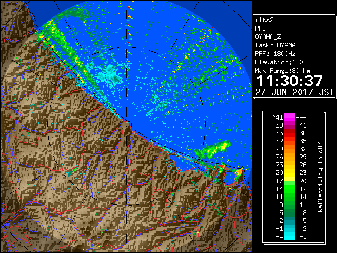Screen dimensions: 337x253
Task: Click the magenta >41 dBZ swatch
Action: [x=290, y=118]
